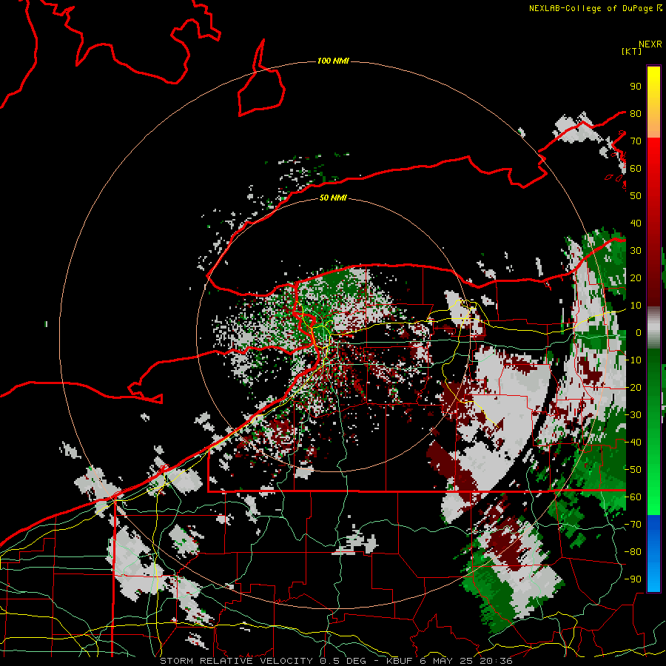The image size is (666, 666).
Task: Click the 60 value on velocity scale
Action: click(636, 168)
